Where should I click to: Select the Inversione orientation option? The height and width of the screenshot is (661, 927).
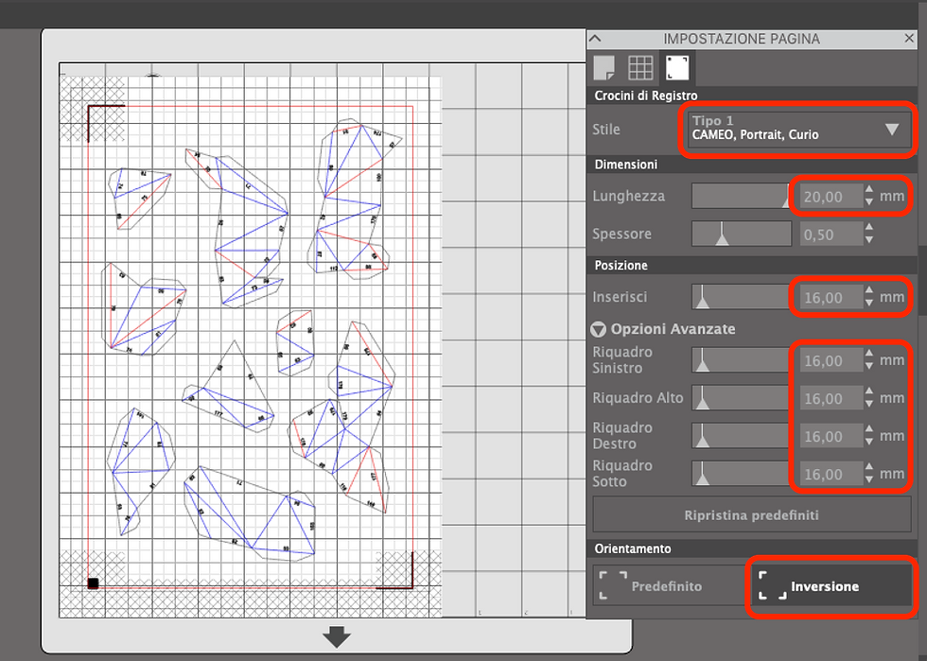pos(831,585)
